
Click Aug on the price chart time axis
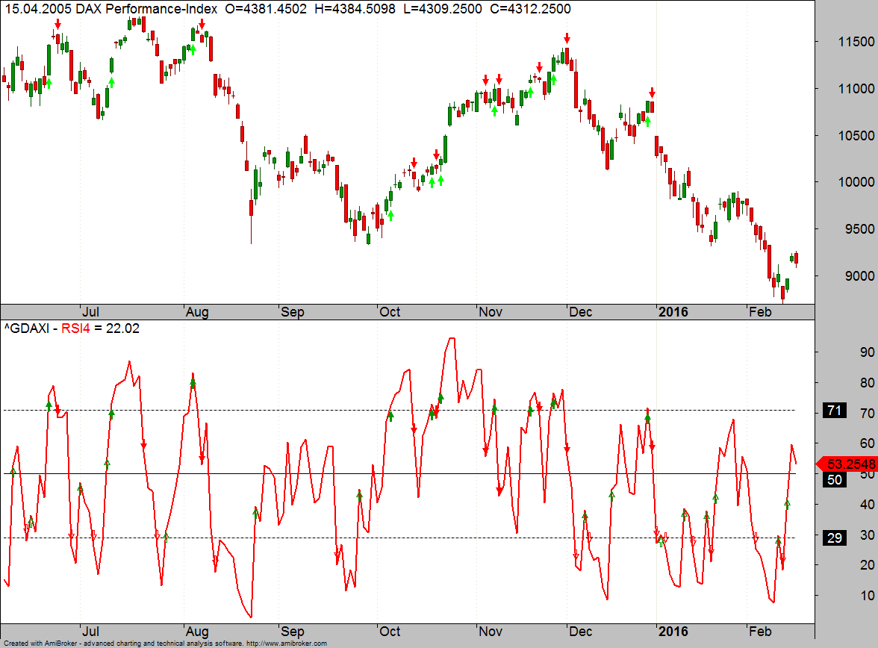pos(197,312)
